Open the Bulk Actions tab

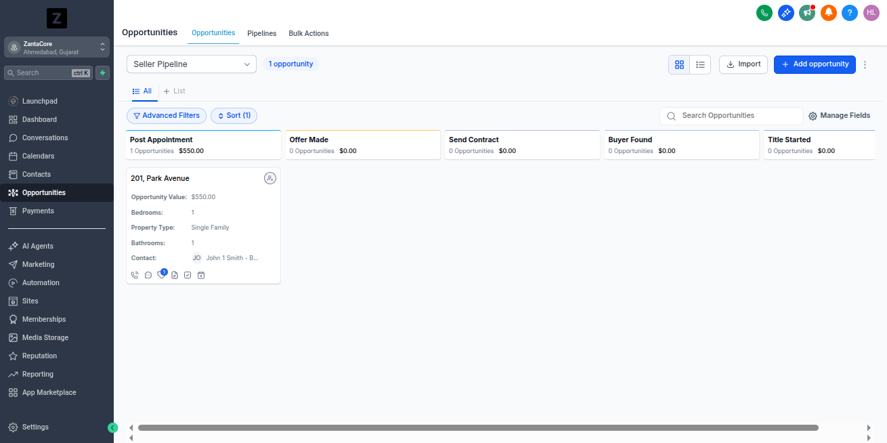pyautogui.click(x=308, y=33)
